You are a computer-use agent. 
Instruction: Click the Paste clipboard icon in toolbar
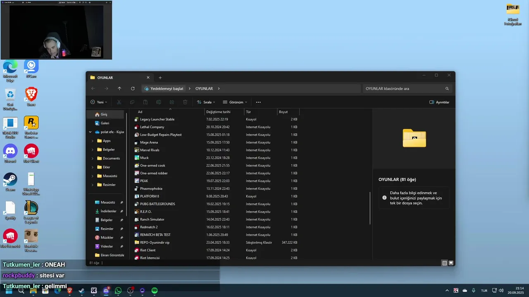tap(145, 102)
